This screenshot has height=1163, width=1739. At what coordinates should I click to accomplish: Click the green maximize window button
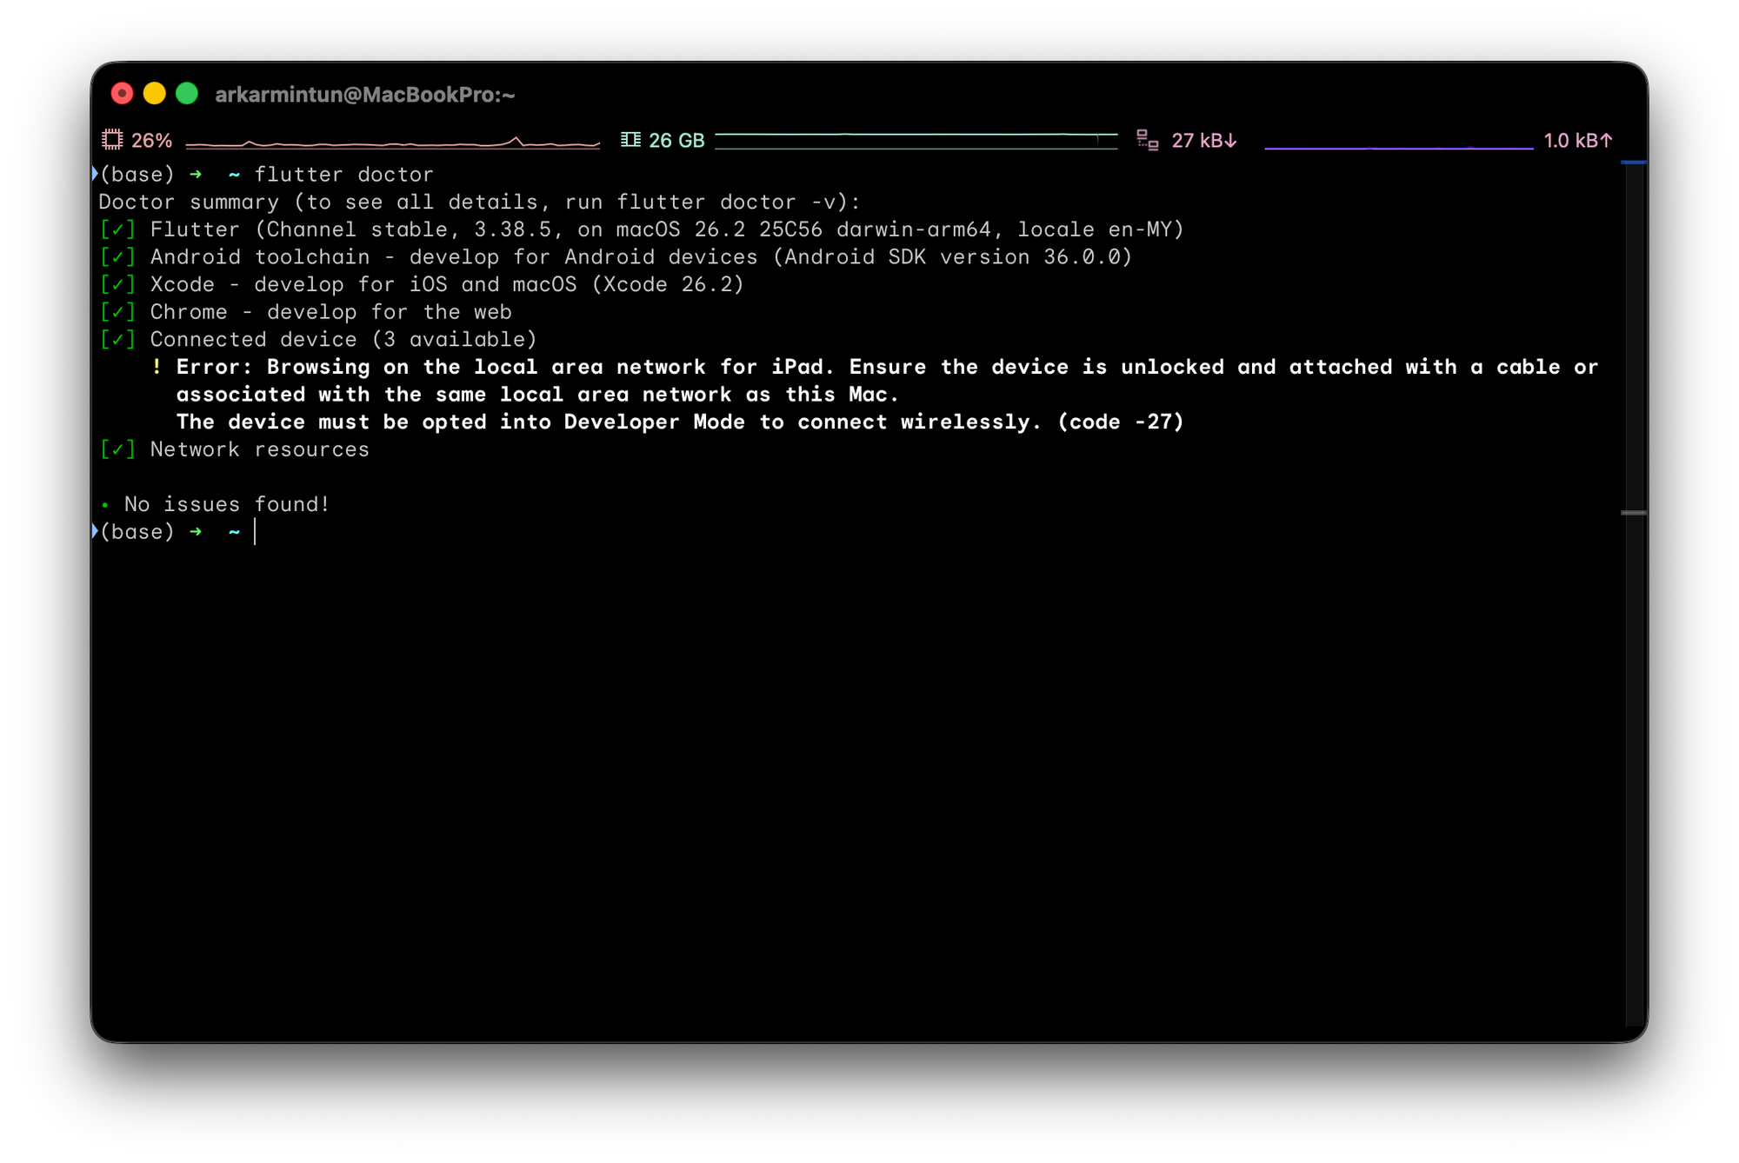(x=187, y=94)
